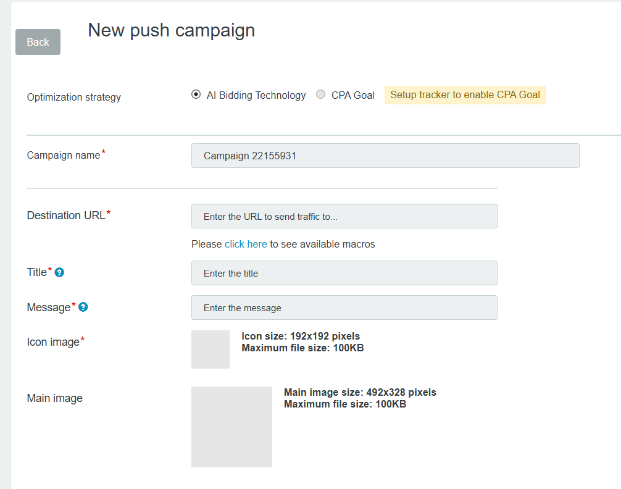Click the Main image label

pos(54,398)
